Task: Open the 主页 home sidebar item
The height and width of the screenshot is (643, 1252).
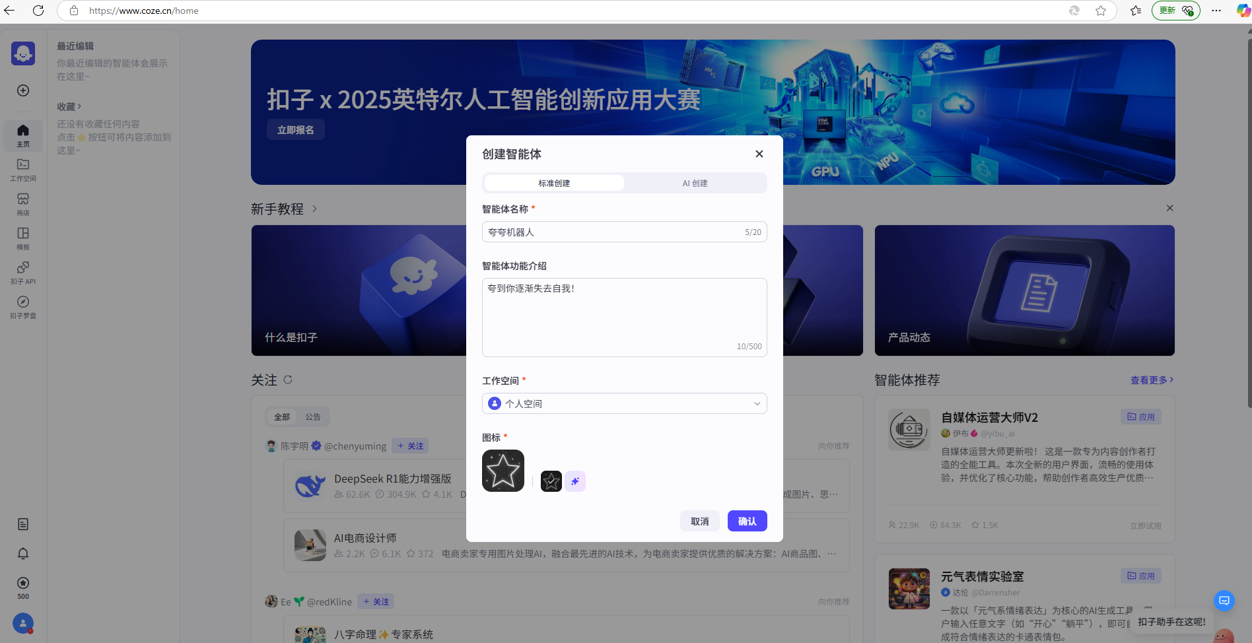Action: point(23,135)
